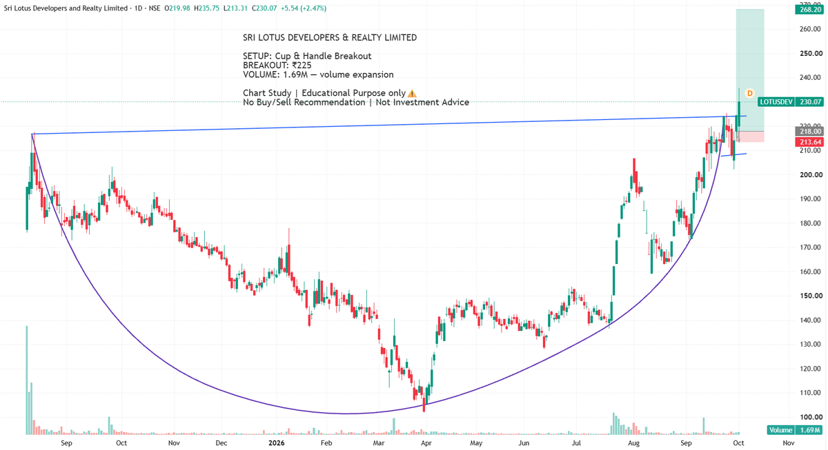Click the 213.64 stop price label
Image resolution: width=828 pixels, height=450 pixels.
coord(809,142)
